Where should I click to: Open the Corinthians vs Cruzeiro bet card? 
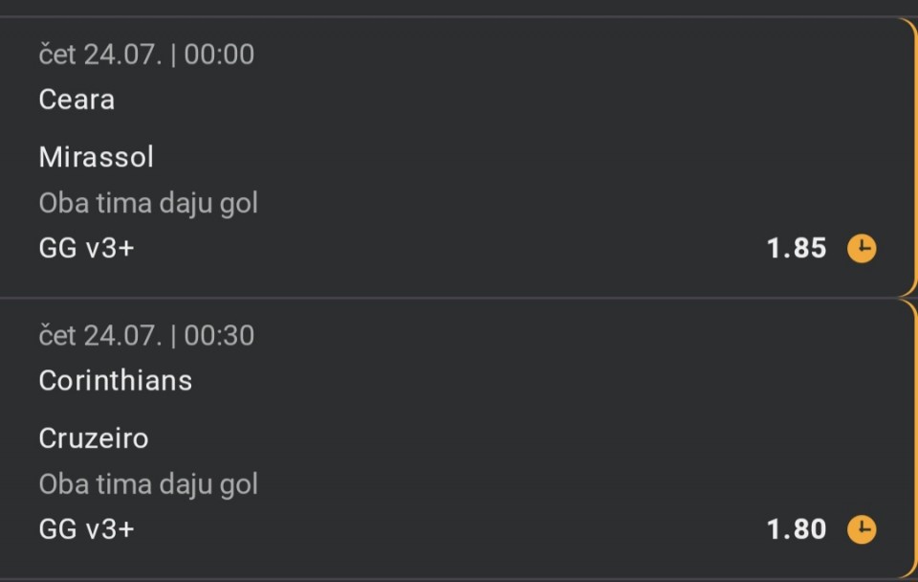point(458,439)
